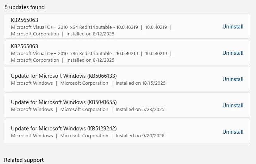The image size is (256, 164).
Task: Click the Related support heading
Action: pyautogui.click(x=24, y=160)
